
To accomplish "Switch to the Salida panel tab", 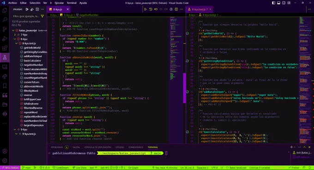I will click(x=76, y=147).
